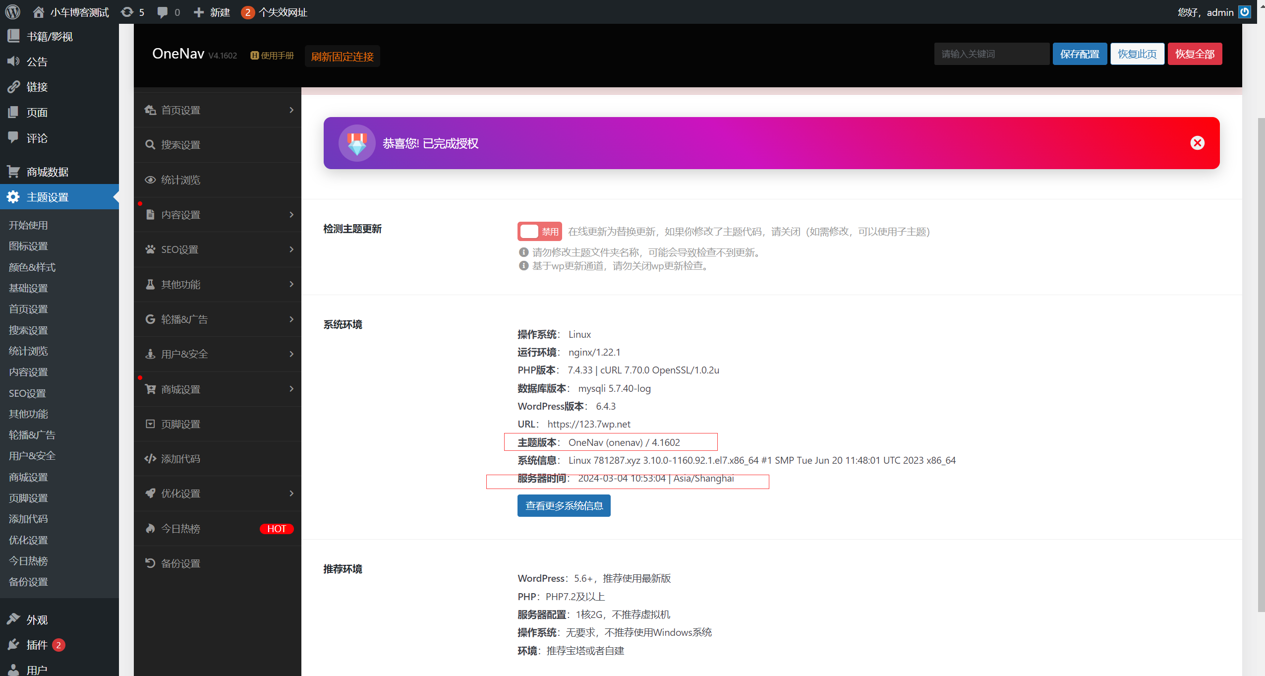This screenshot has height=676, width=1265.
Task: Click 刷新固定连接 link
Action: (x=342, y=57)
